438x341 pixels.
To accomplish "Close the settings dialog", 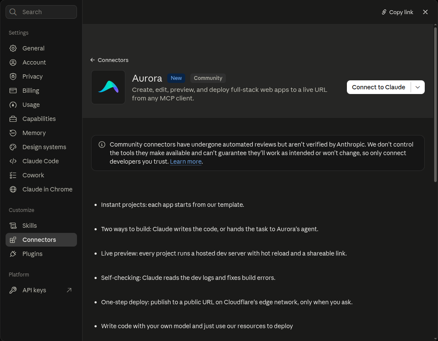I will pyautogui.click(x=425, y=12).
